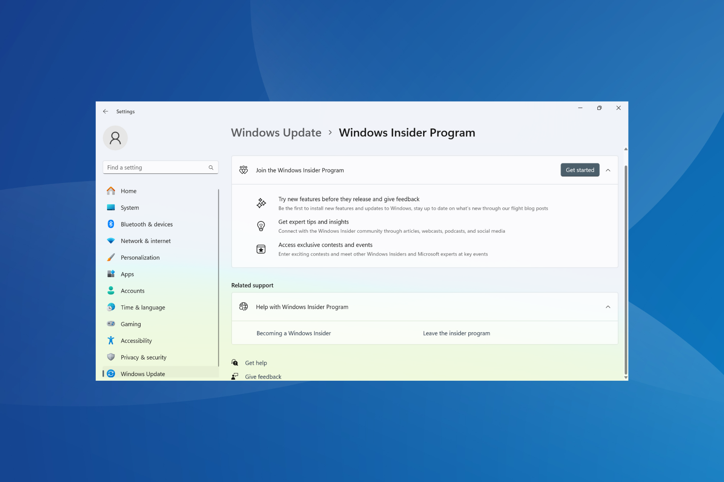Click 'Join the Windows Insider Program' title text

coord(300,170)
